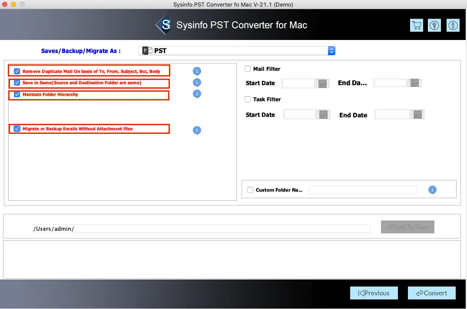The height and width of the screenshot is (309, 467).
Task: Enable the Task Filter checkbox
Action: pos(248,99)
